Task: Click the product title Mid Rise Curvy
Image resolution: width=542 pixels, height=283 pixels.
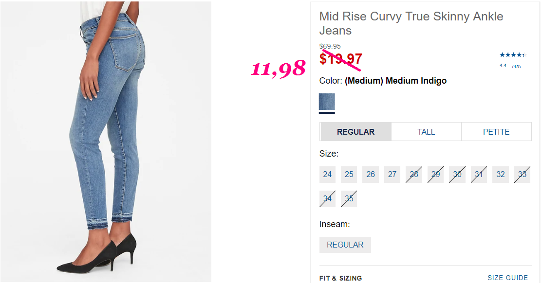Action: coord(411,23)
